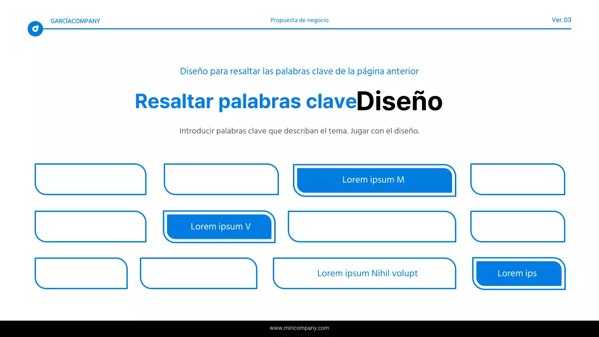Click the first empty box in top row
The height and width of the screenshot is (337, 599).
click(x=90, y=179)
